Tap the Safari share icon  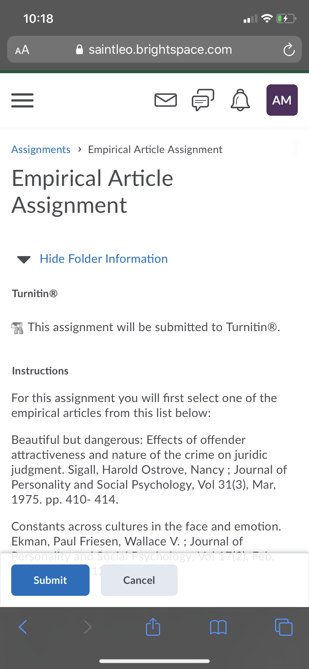[x=153, y=627]
